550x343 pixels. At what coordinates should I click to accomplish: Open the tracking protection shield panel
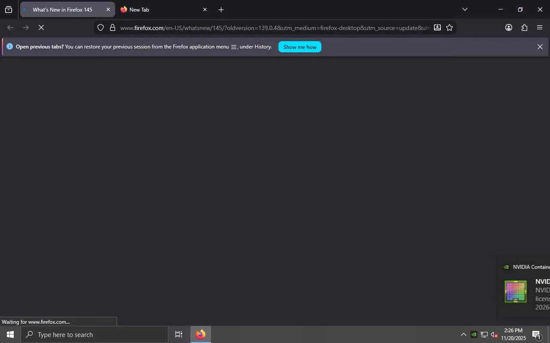(101, 27)
